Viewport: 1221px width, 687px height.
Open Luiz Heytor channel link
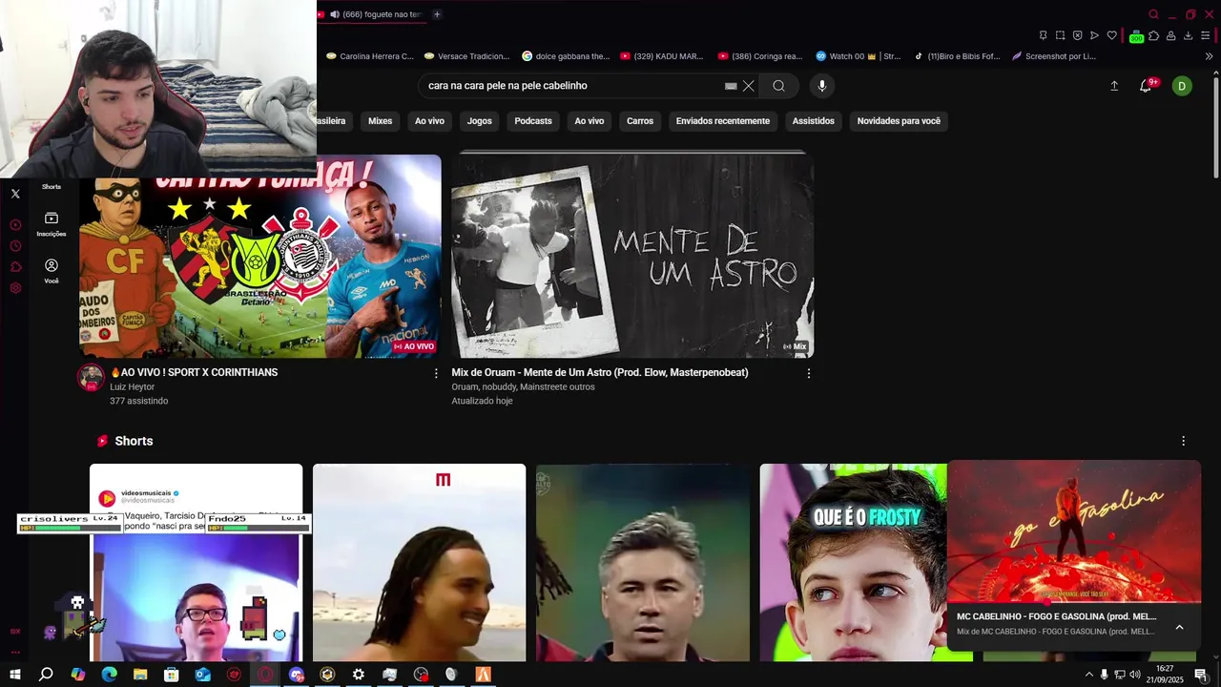pos(132,387)
